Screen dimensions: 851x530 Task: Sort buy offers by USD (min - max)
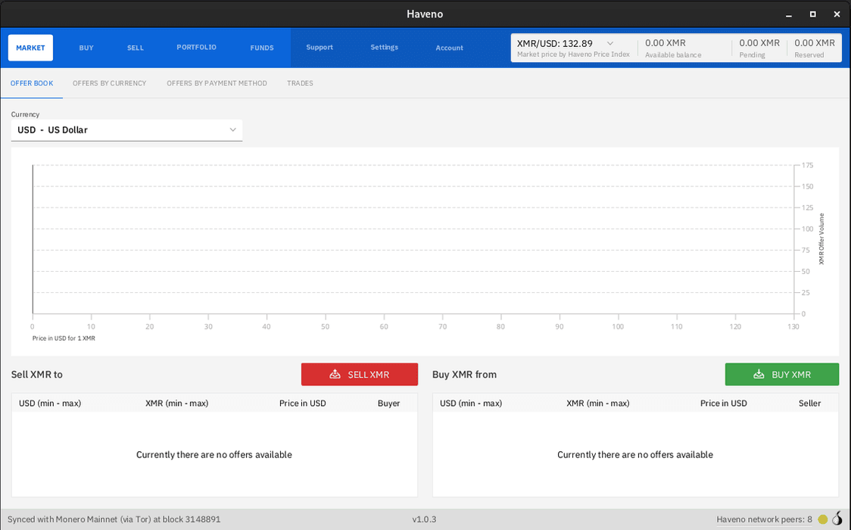pyautogui.click(x=471, y=403)
